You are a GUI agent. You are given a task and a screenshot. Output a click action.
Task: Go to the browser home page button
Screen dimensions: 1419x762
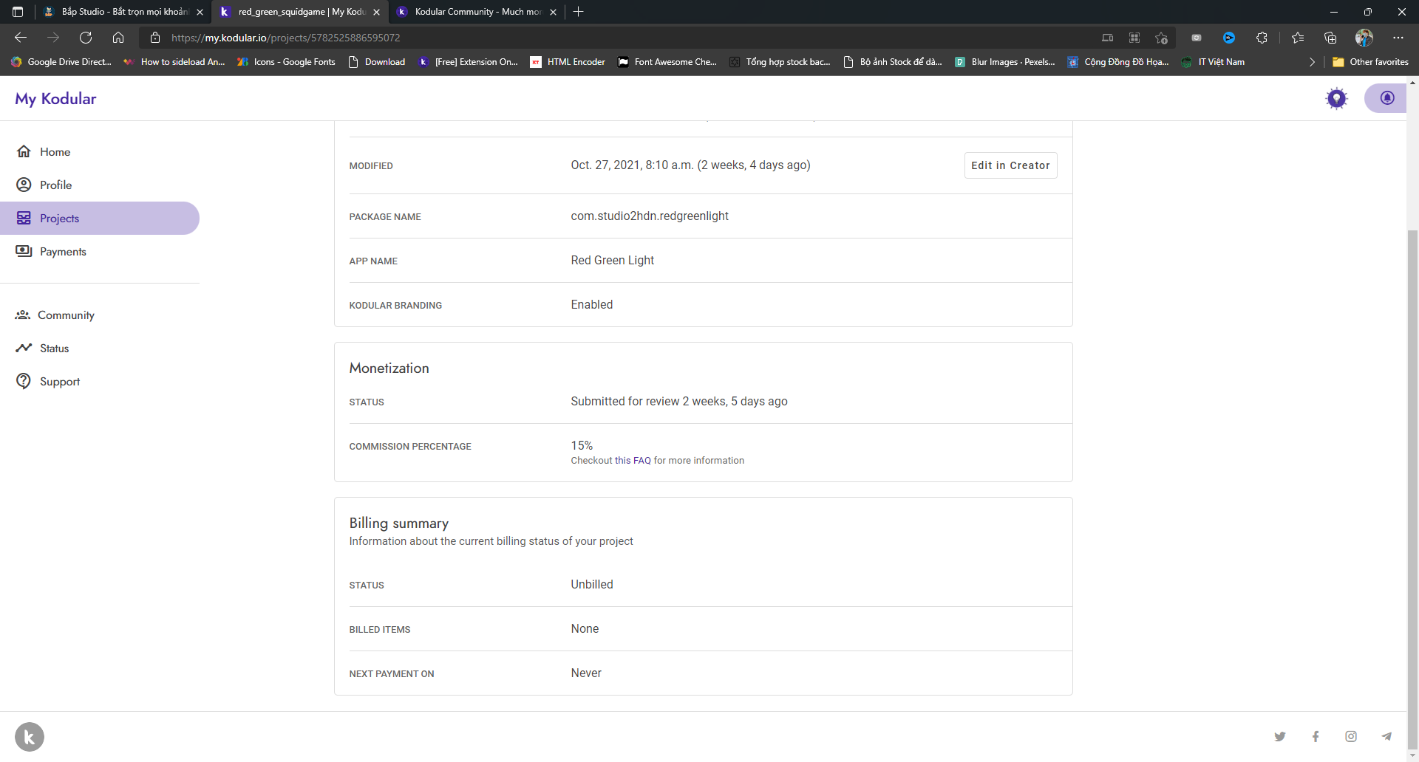tap(118, 38)
